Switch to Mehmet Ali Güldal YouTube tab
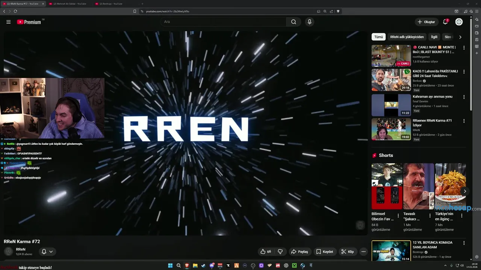 pyautogui.click(x=70, y=4)
